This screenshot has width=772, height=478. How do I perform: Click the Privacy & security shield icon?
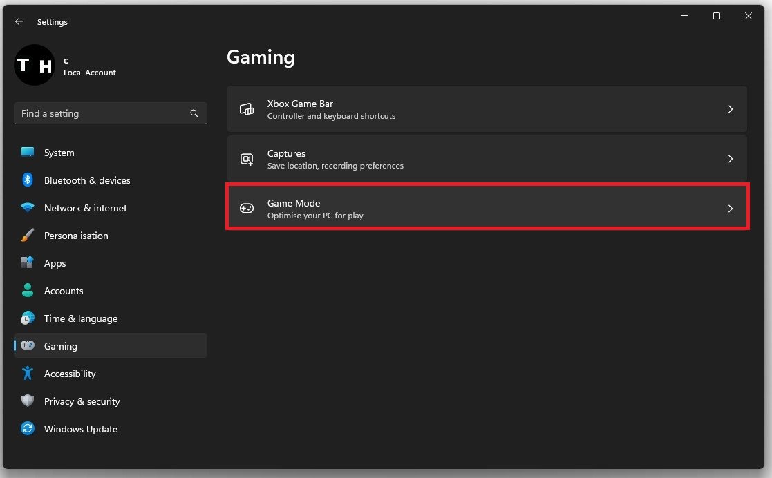[x=28, y=401]
